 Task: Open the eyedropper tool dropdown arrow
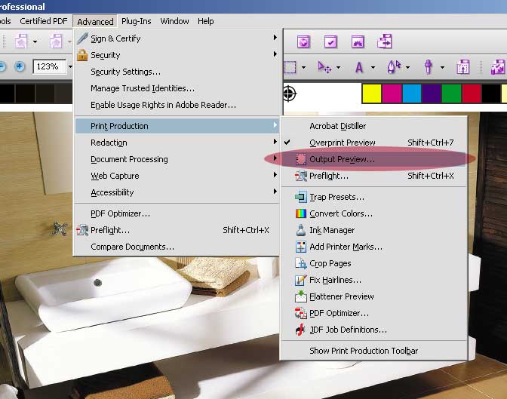tap(442, 68)
